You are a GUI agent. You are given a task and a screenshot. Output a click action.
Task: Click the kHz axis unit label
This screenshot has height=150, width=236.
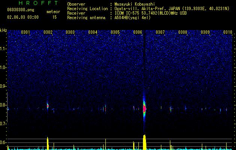(3, 30)
